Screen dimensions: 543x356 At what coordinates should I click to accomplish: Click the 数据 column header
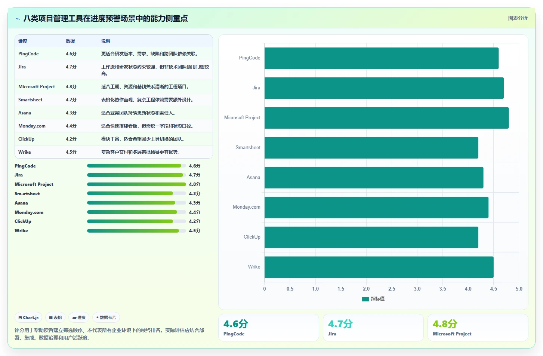tap(70, 41)
